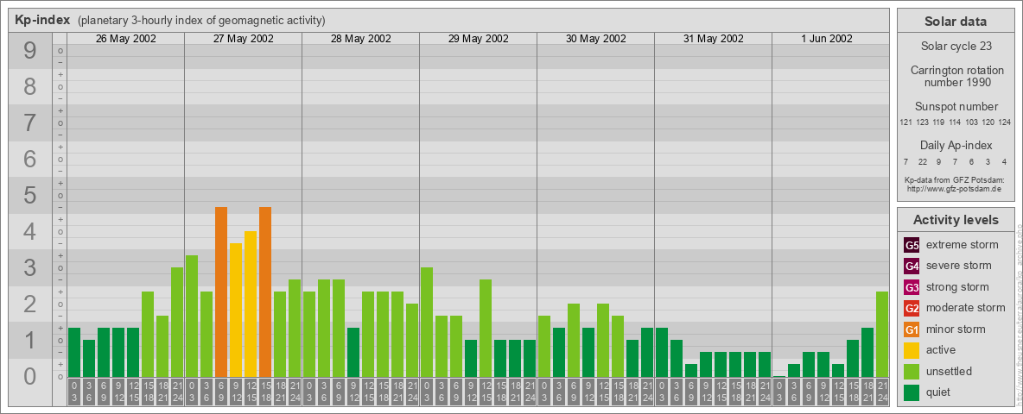The image size is (1023, 414).
Task: Click the 'Sunspot number' label
Action: 956,107
